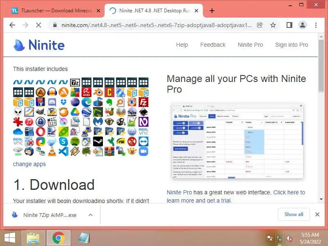328x246 pixels.
Task: Click the Inkscape black mountain icon
Action: (143, 112)
